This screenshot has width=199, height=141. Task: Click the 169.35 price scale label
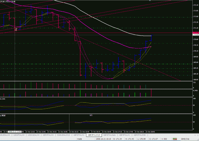[195, 68]
